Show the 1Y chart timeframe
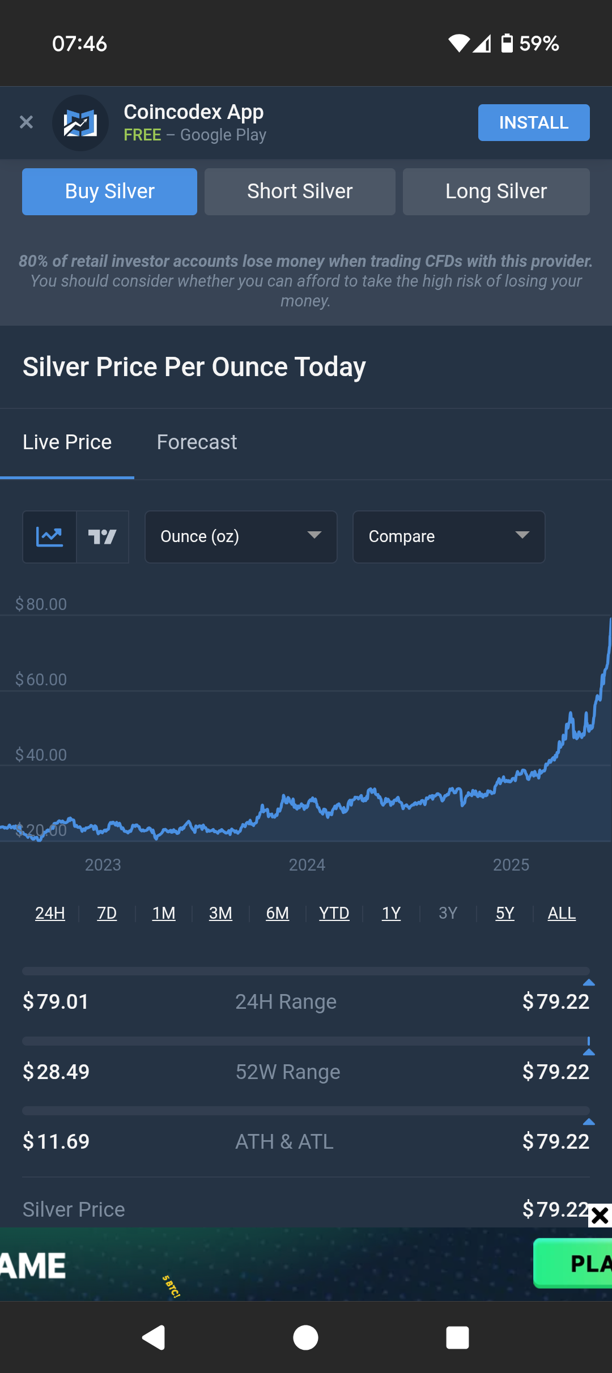612x1373 pixels. pyautogui.click(x=391, y=913)
